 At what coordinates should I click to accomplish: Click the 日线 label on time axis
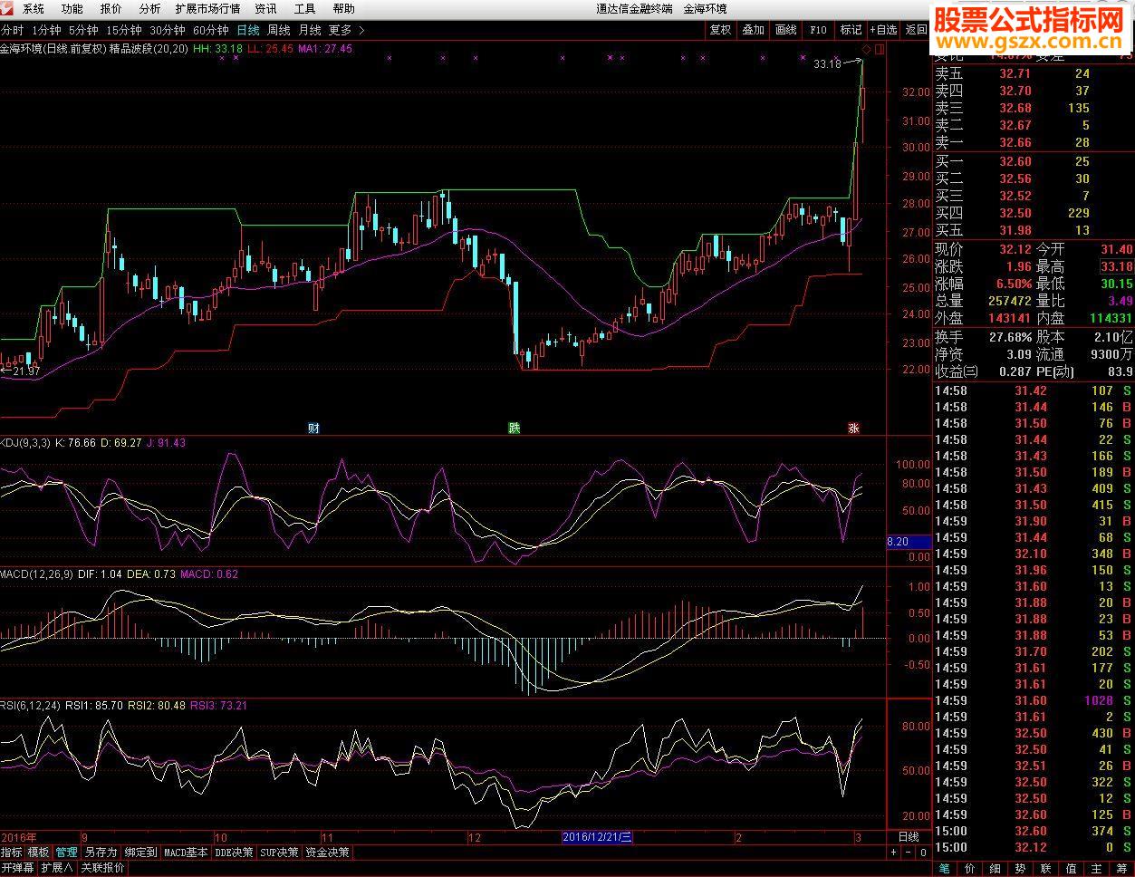click(x=909, y=837)
